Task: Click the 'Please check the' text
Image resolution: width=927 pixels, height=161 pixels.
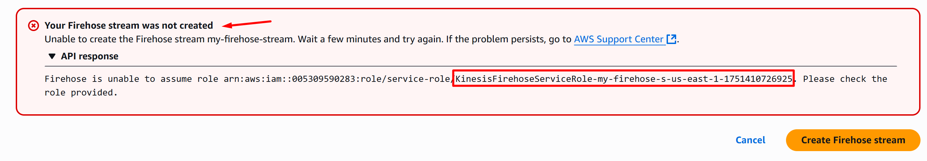Action: [x=845, y=79]
